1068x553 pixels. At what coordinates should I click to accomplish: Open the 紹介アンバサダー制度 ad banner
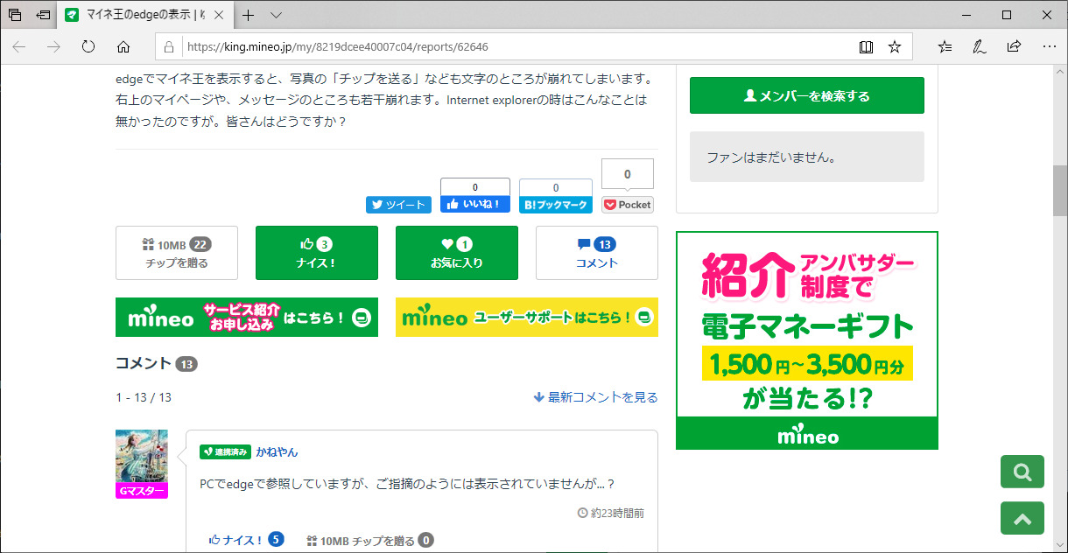807,340
